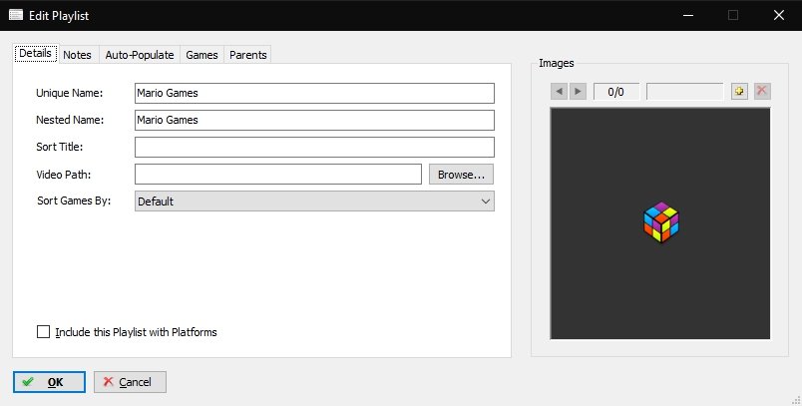802x406 pixels.
Task: Open the Games tab
Action: [x=202, y=55]
